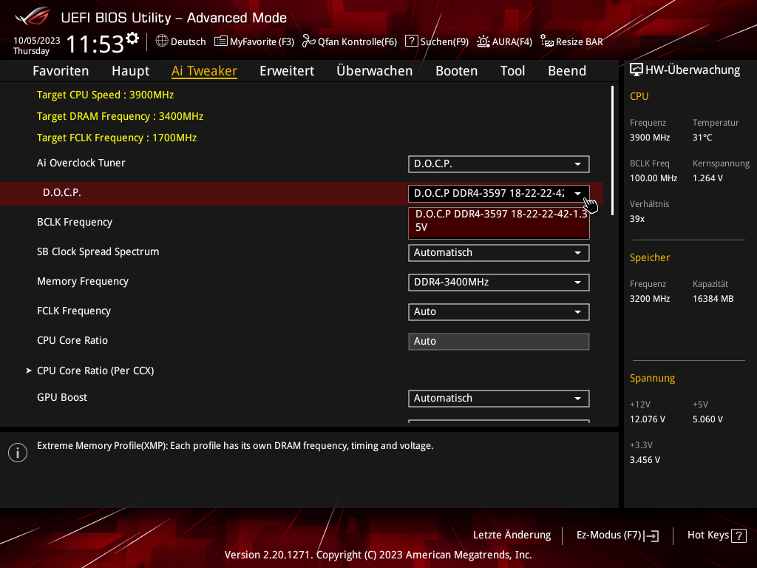Open the Booten tab
This screenshot has width=757, height=568.
[456, 71]
